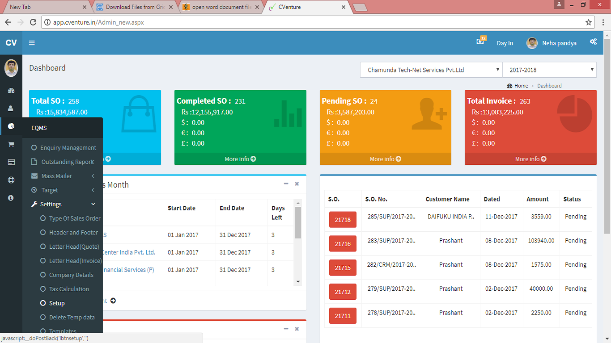Open the dashboard gauge icon in sidebar
The width and height of the screenshot is (611, 343).
pos(11,91)
